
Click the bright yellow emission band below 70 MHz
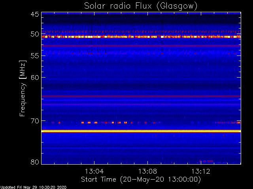point(141,131)
